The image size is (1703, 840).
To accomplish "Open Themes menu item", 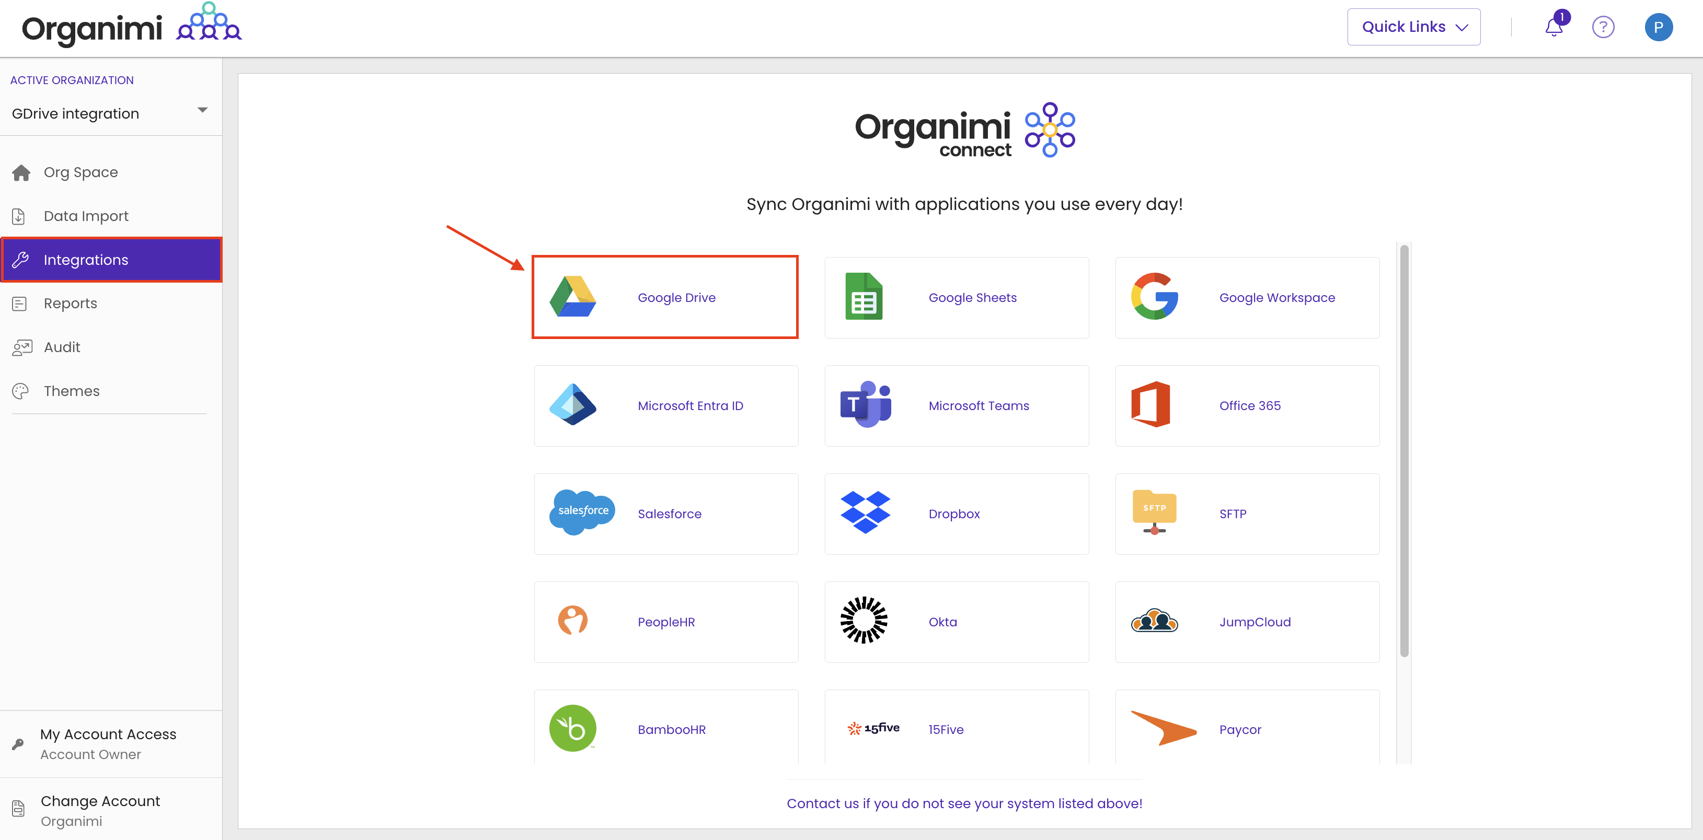I will 111,391.
